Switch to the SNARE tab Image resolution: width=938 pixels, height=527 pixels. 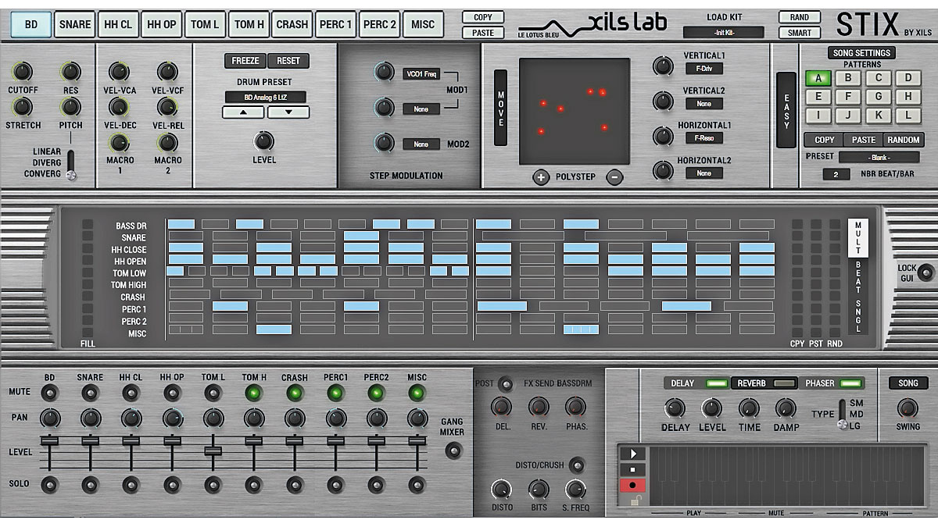pyautogui.click(x=75, y=24)
